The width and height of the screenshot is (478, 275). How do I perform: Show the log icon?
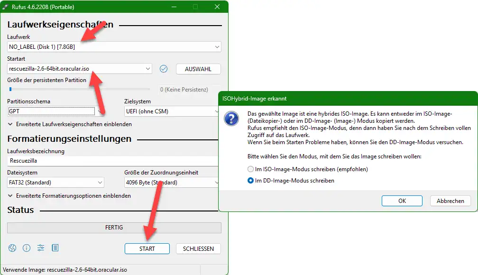click(x=55, y=248)
